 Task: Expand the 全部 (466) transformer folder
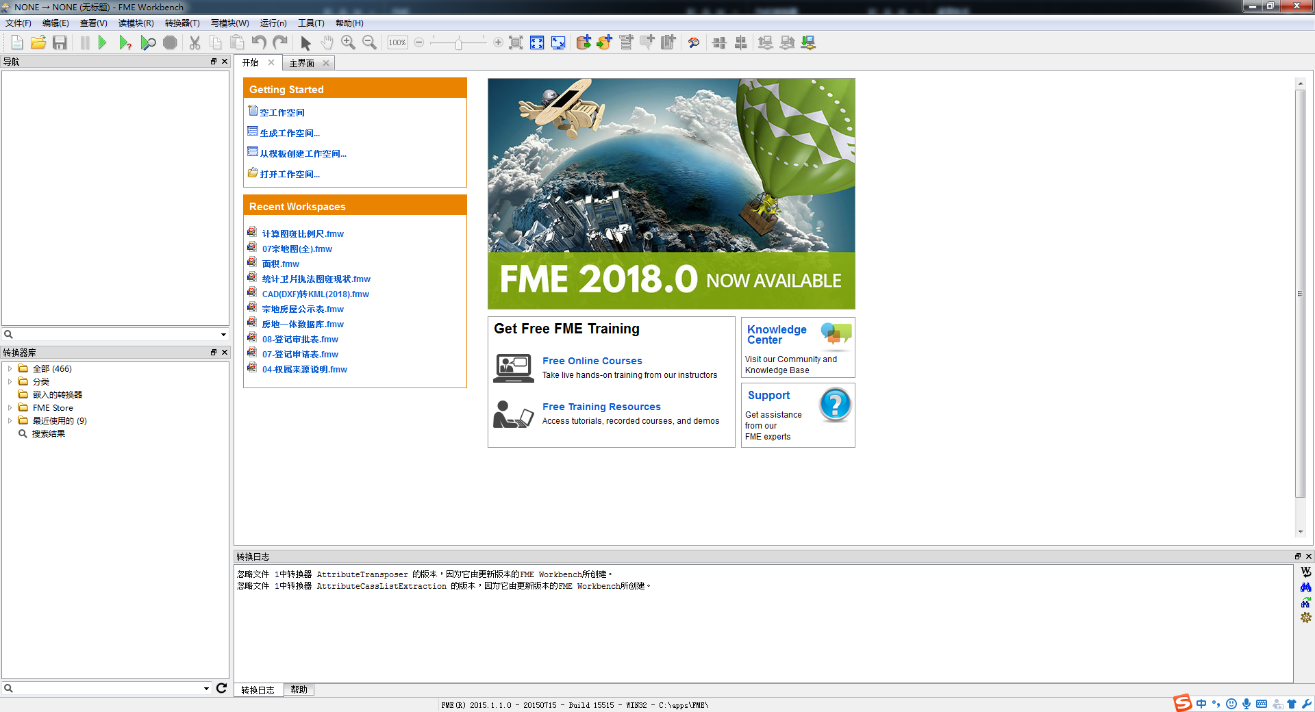(x=10, y=368)
